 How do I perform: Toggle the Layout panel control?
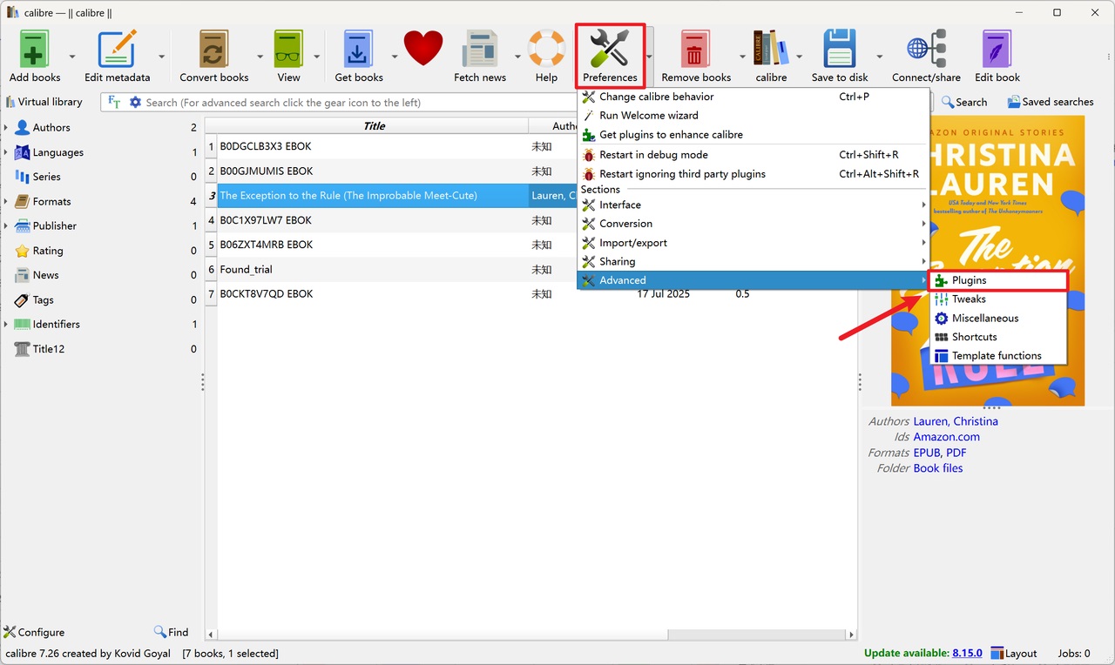point(1013,653)
